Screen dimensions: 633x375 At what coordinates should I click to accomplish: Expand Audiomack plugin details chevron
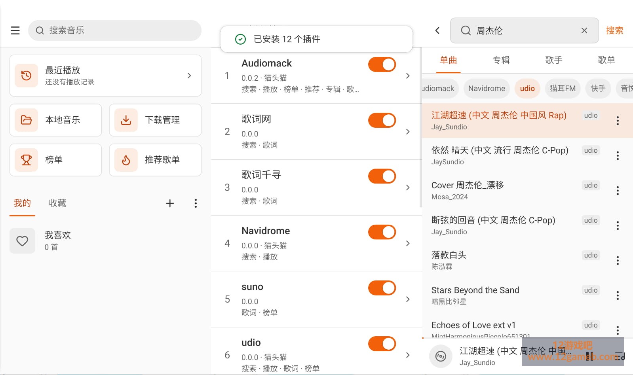(x=408, y=76)
